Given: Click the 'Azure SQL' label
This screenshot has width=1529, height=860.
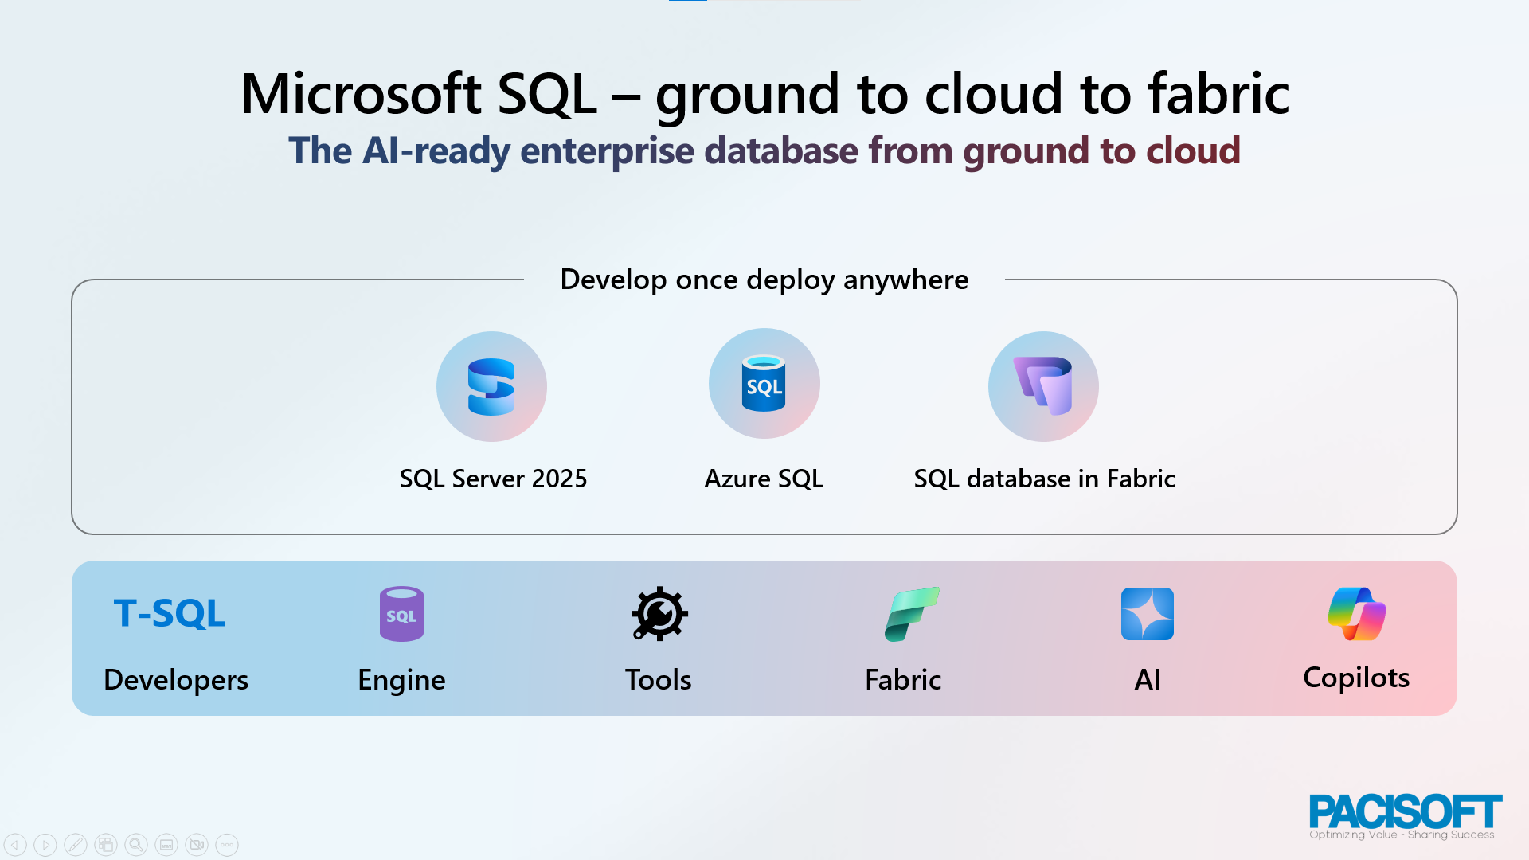Looking at the screenshot, I should point(764,479).
